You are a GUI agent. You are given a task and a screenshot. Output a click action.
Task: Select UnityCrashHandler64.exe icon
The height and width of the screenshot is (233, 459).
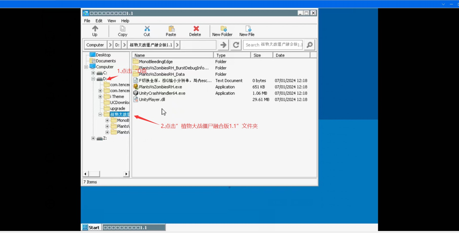136,93
